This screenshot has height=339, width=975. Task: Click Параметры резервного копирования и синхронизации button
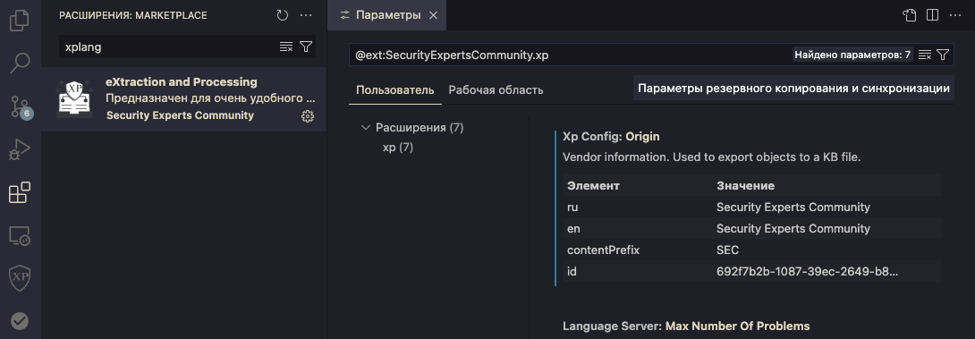point(793,89)
